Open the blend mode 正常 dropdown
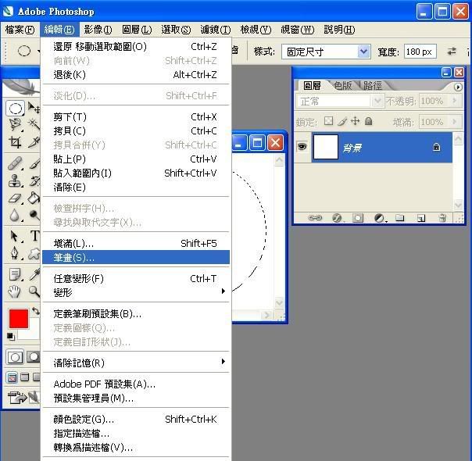This screenshot has height=461, width=472. point(377,101)
